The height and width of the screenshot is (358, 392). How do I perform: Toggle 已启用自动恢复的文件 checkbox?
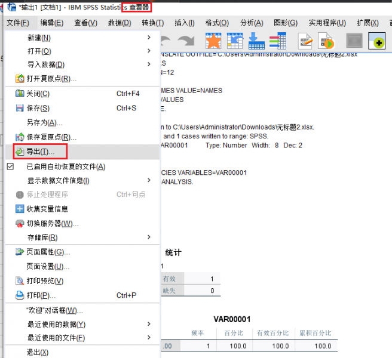[10, 166]
